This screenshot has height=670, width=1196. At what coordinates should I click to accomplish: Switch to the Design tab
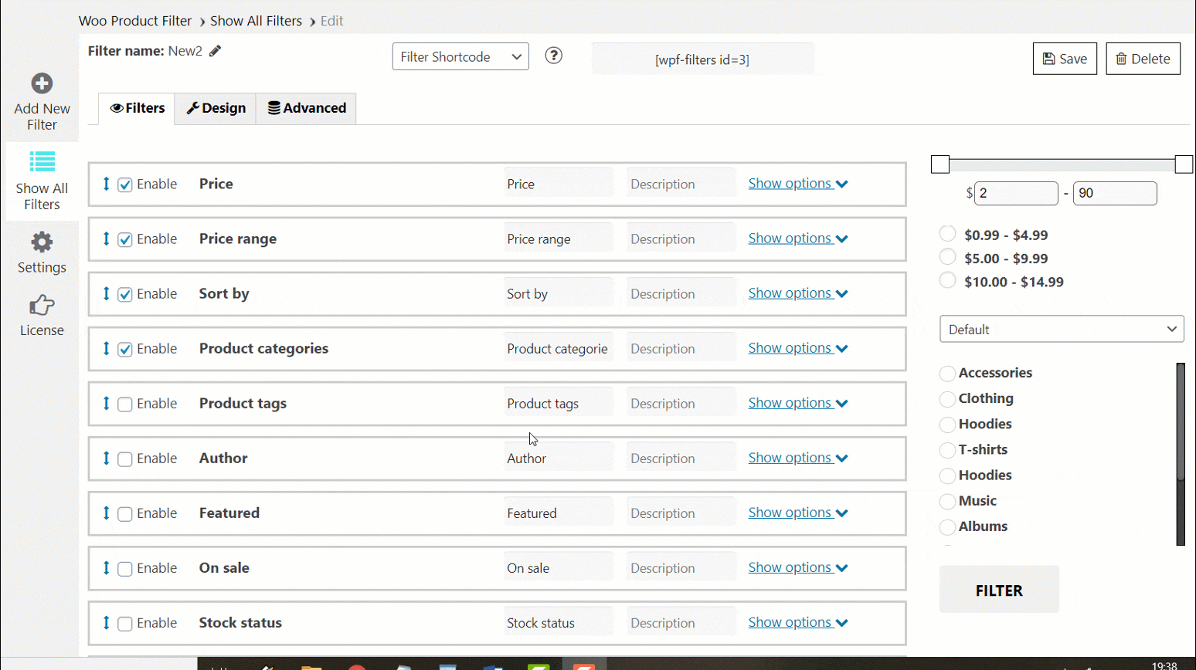pyautogui.click(x=216, y=108)
